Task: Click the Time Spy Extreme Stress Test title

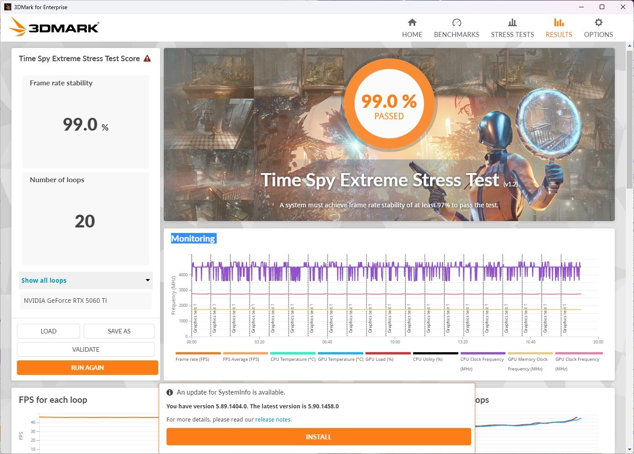Action: coord(380,180)
